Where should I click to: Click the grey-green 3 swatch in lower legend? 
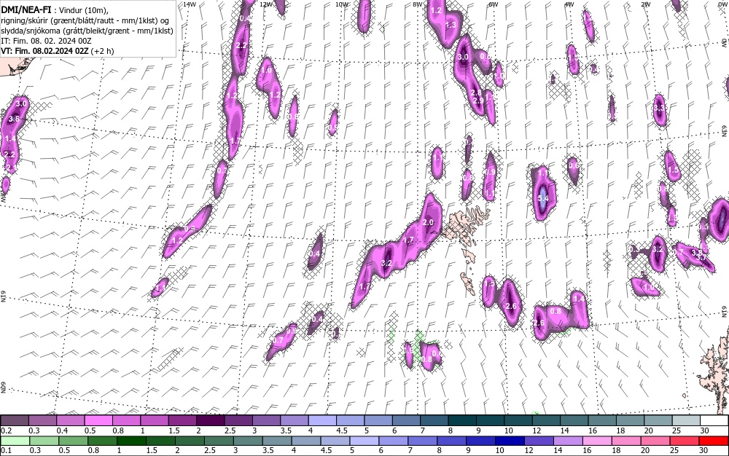pos(248,441)
